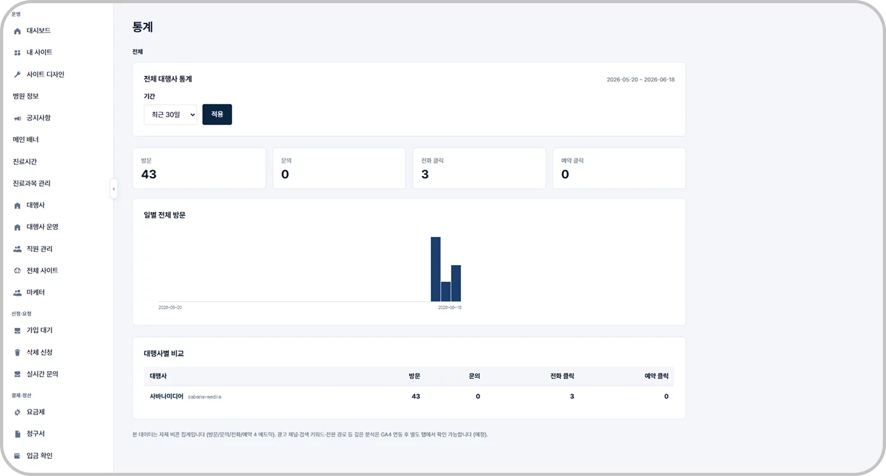Go to 병원 정보 menu item
The width and height of the screenshot is (886, 476).
pos(26,96)
